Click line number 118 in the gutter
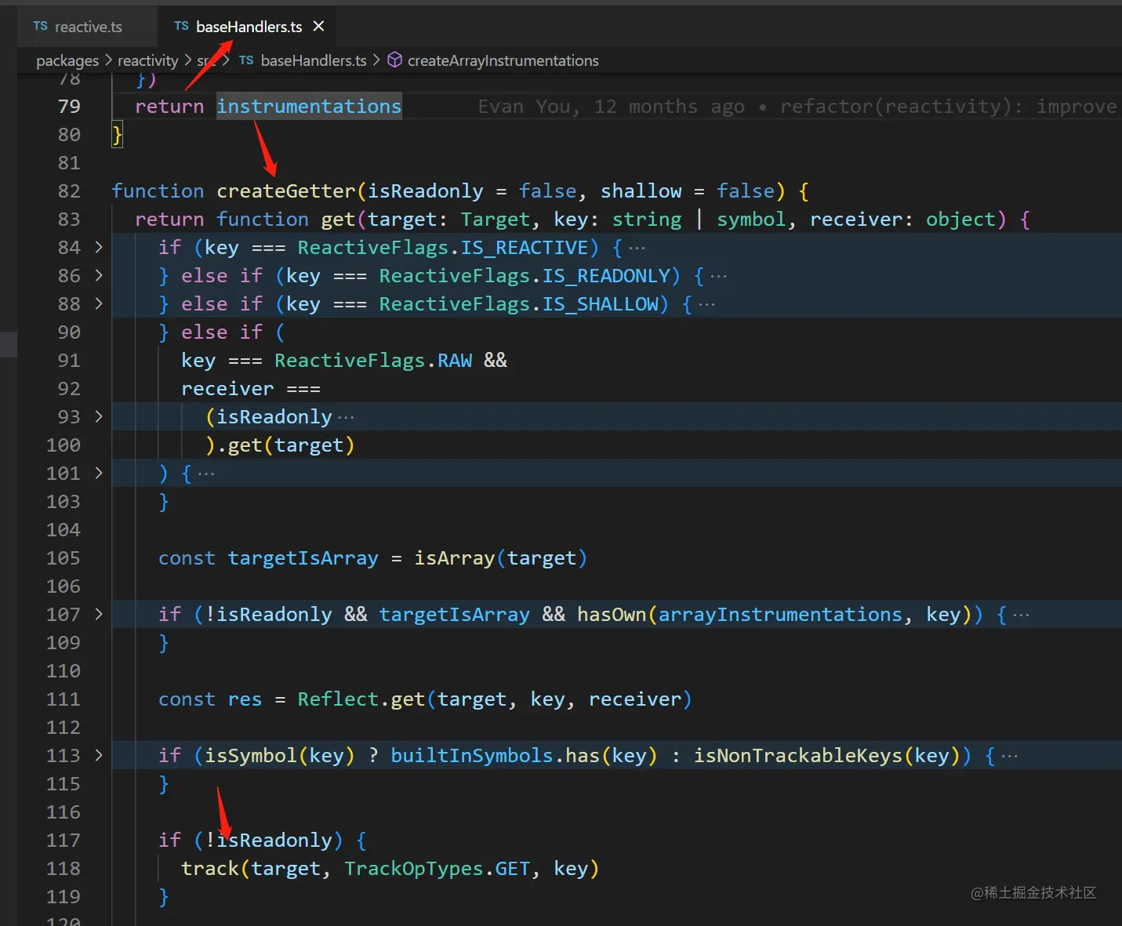This screenshot has height=926, width=1122. [64, 868]
